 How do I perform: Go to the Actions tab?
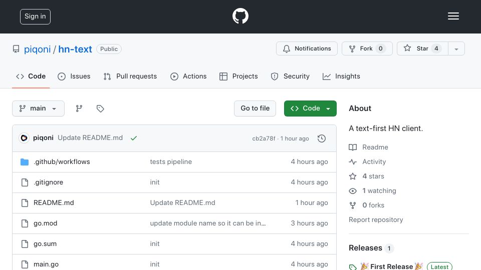(188, 76)
